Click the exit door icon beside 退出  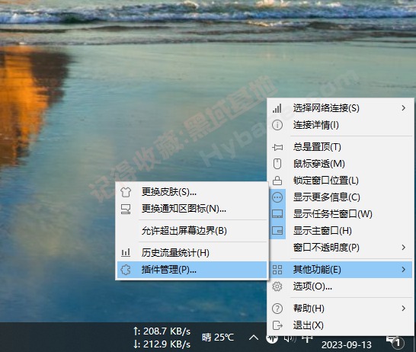pos(277,325)
